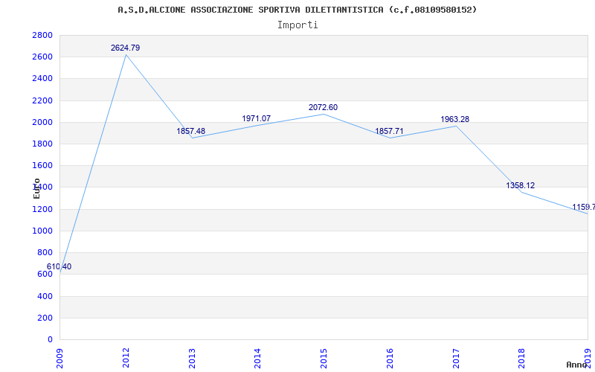Click the 2624.79 data point label

click(125, 48)
